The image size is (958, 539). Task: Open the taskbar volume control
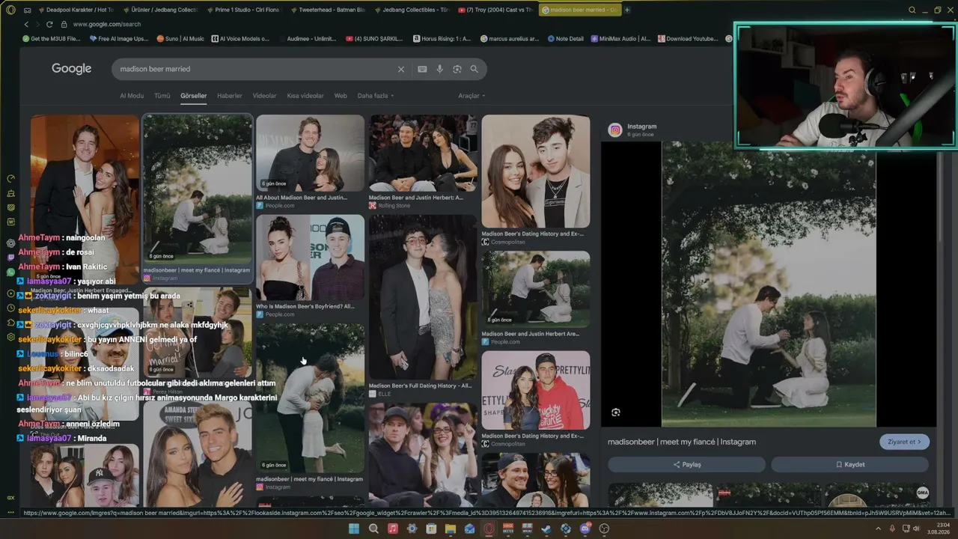click(918, 529)
